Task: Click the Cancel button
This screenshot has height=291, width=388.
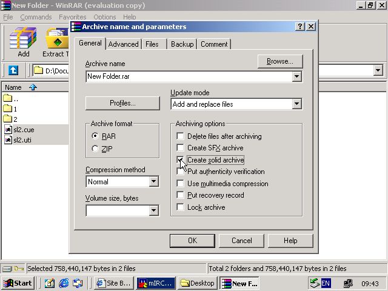Action: coord(241,241)
